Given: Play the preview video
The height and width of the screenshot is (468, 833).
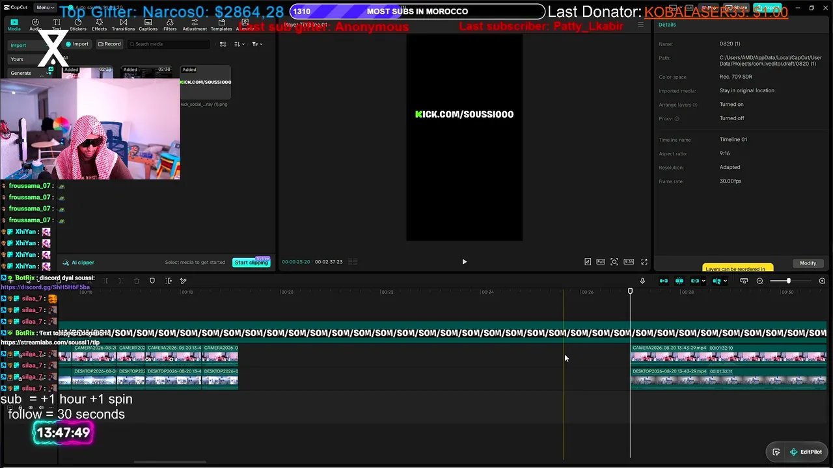Looking at the screenshot, I should (x=464, y=262).
